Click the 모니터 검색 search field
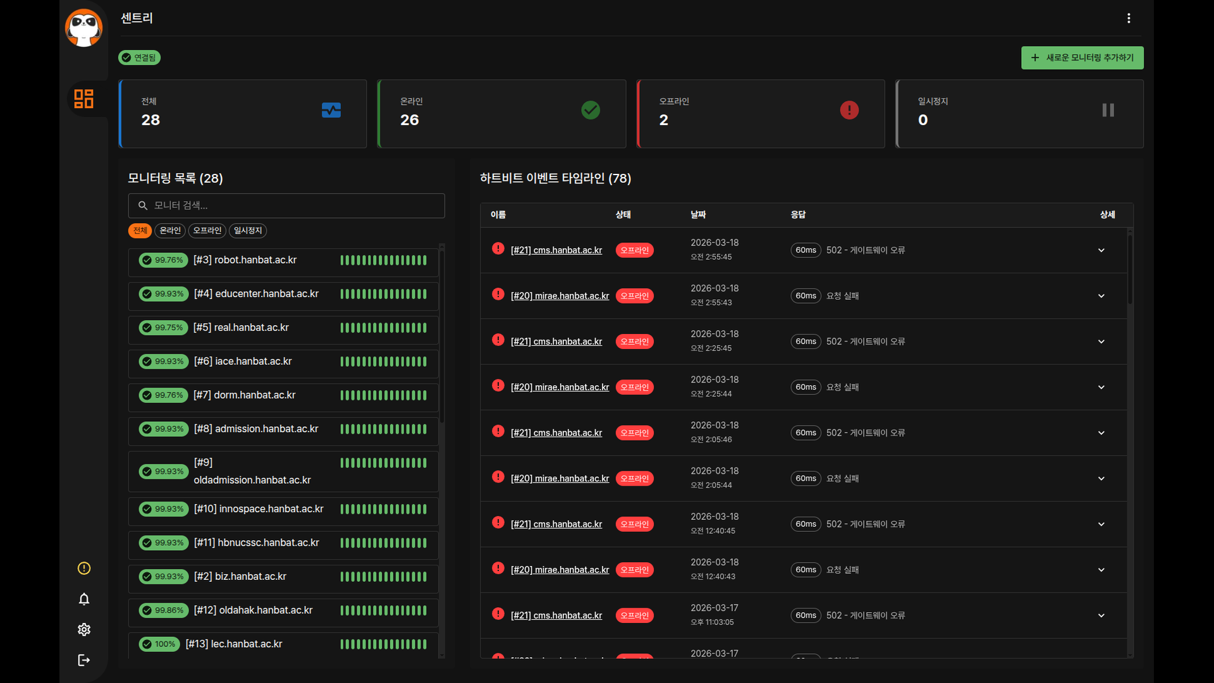 tap(286, 206)
